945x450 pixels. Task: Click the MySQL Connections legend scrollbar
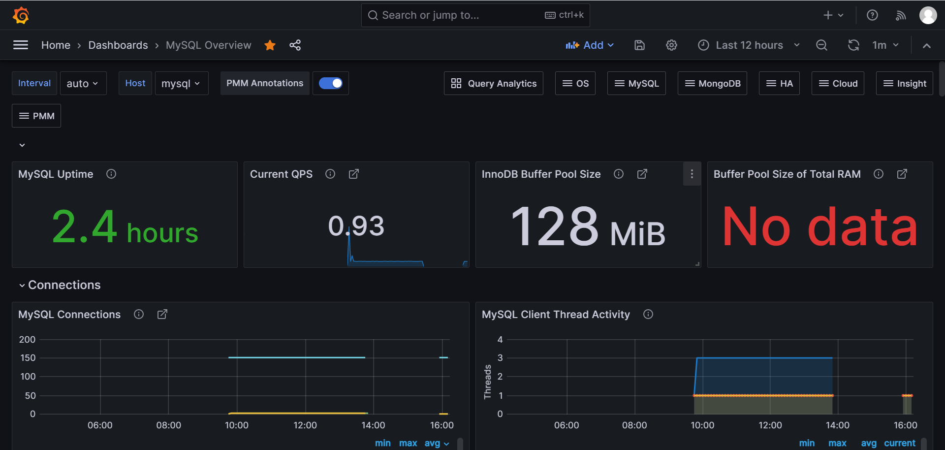click(x=460, y=444)
